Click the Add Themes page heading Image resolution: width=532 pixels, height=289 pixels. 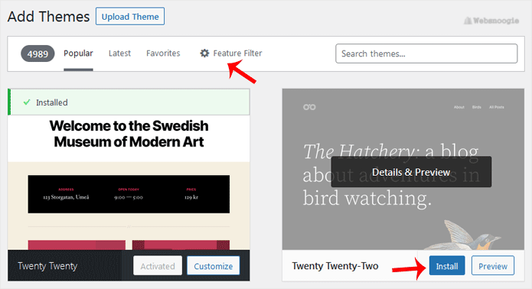pos(48,17)
